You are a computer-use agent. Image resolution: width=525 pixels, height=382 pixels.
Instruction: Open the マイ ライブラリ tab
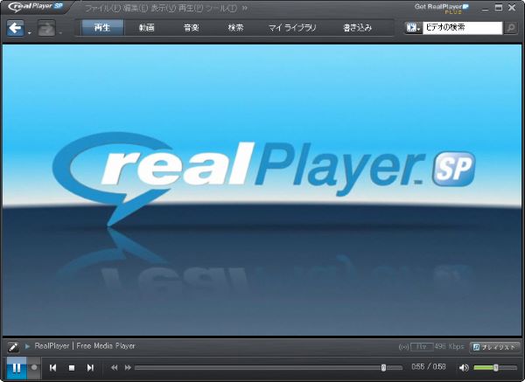coord(292,27)
